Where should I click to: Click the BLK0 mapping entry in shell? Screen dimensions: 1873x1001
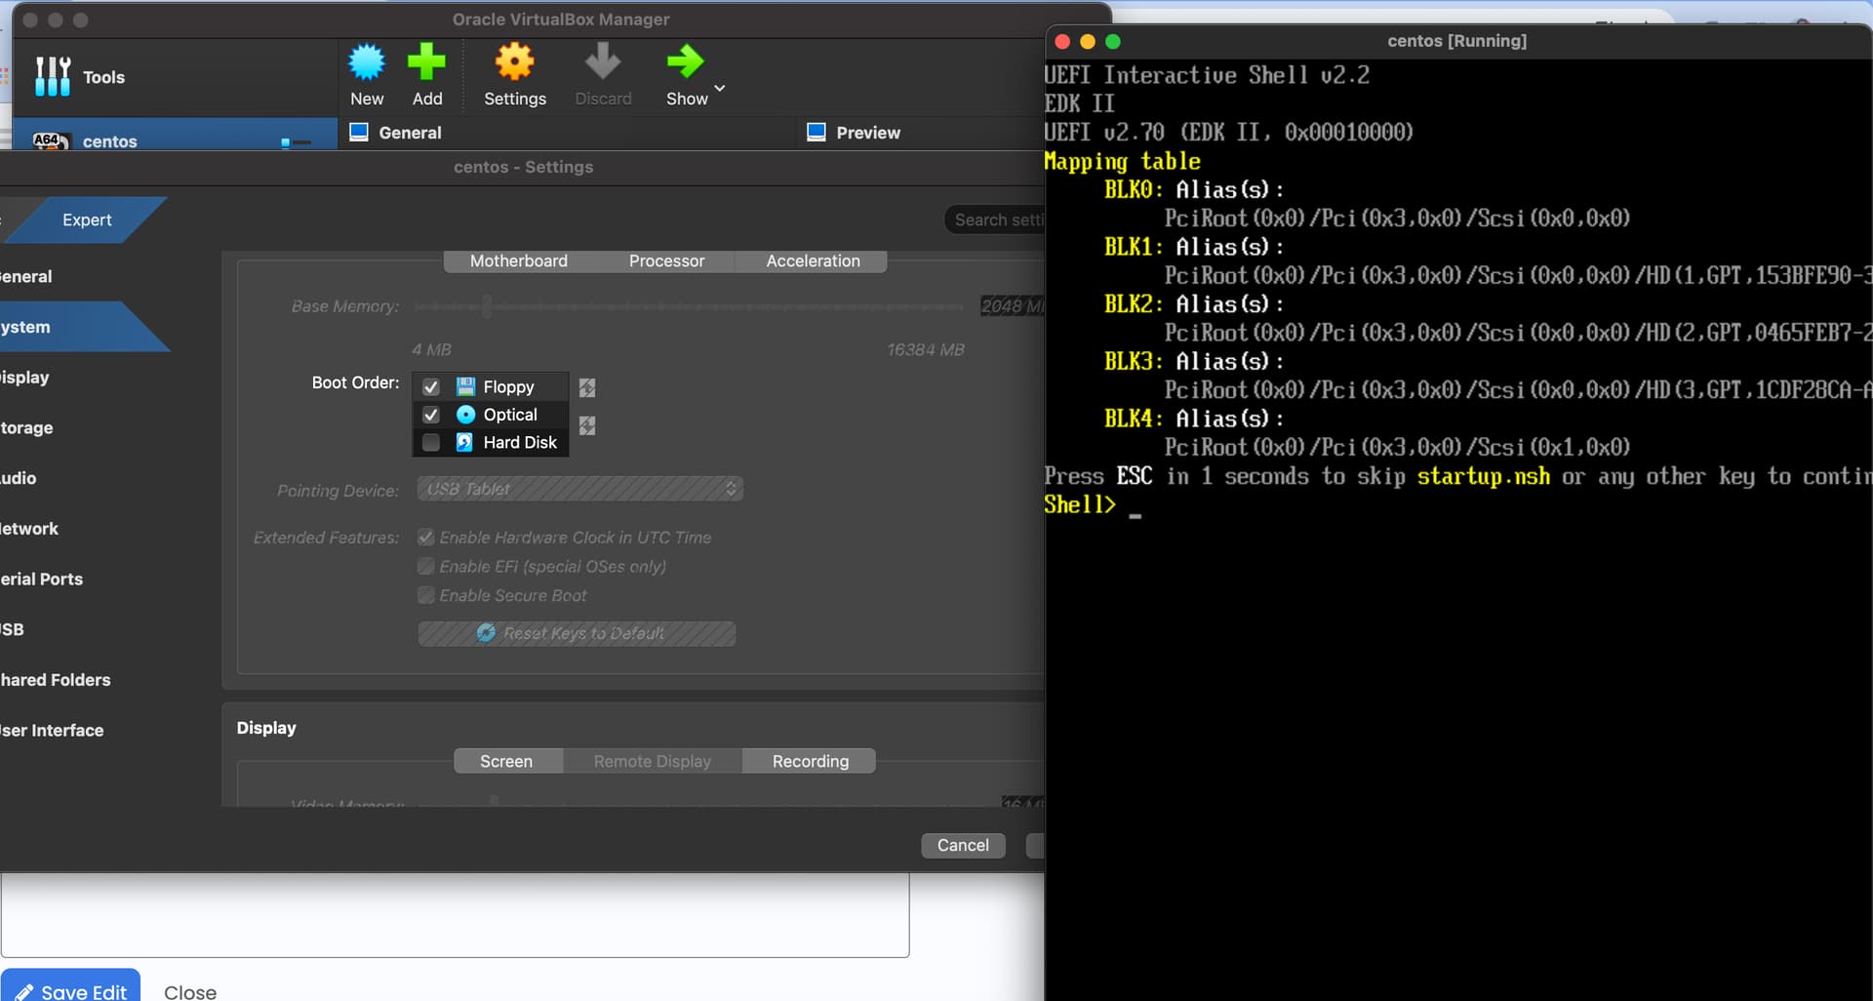(x=1133, y=189)
